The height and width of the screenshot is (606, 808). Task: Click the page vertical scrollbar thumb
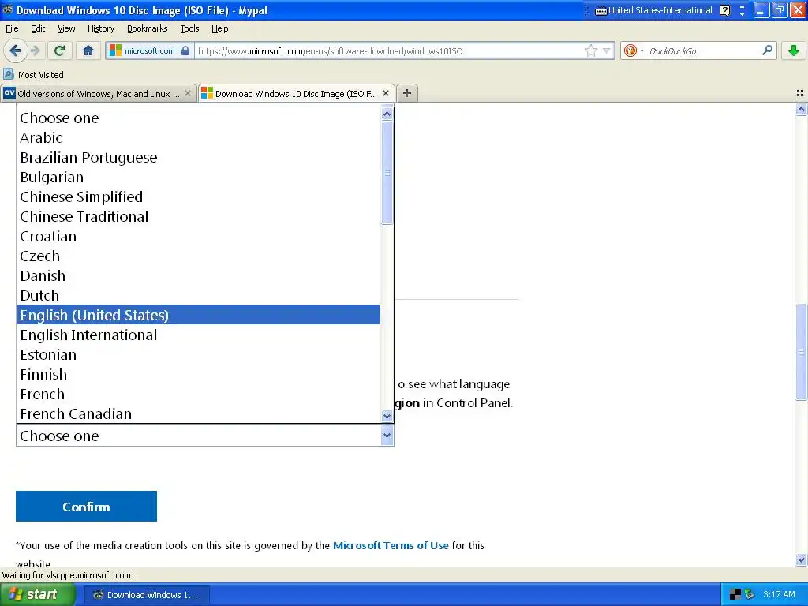(801, 352)
